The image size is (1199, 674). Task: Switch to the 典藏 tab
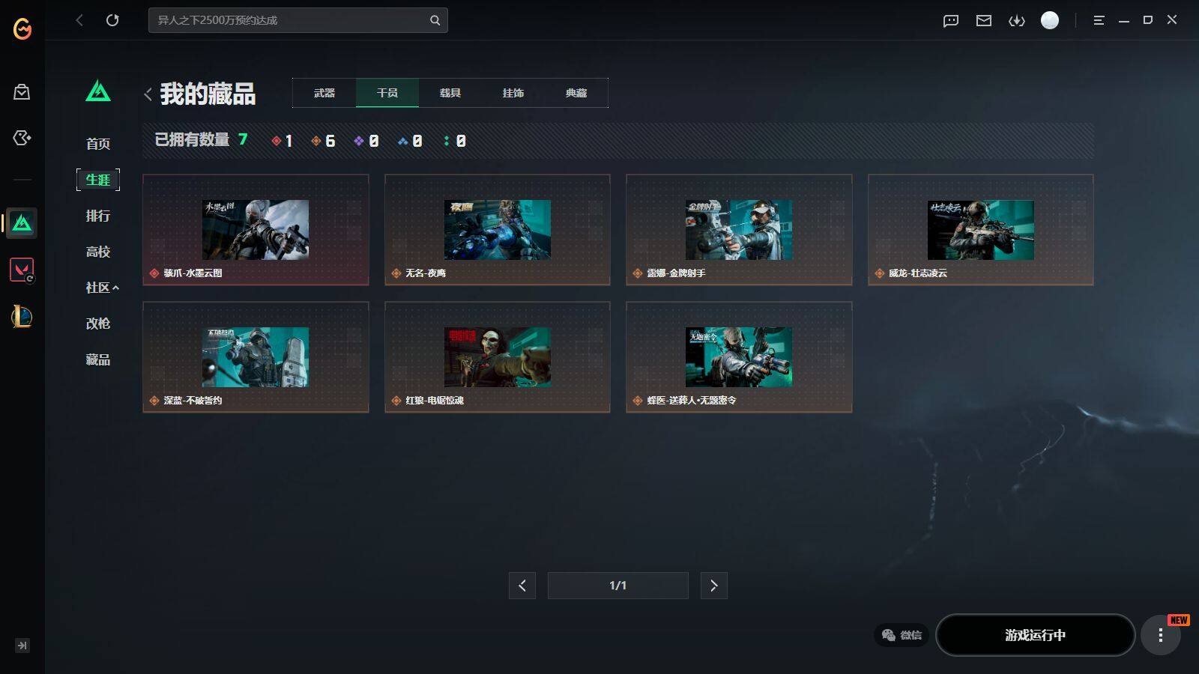click(576, 93)
